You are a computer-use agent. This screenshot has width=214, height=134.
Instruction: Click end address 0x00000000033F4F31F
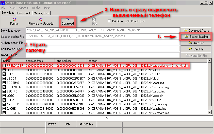(70, 104)
